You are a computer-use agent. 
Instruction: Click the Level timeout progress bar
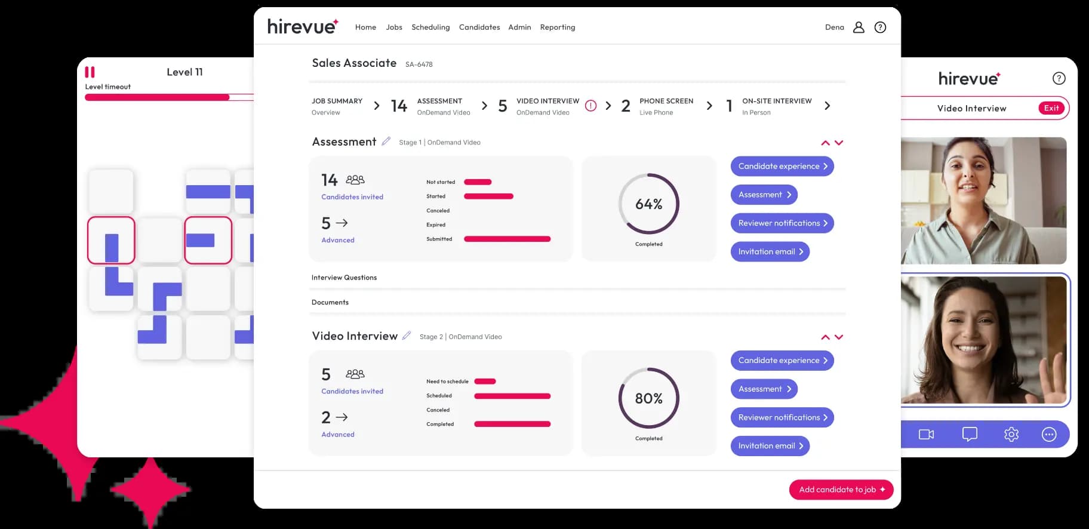(169, 97)
